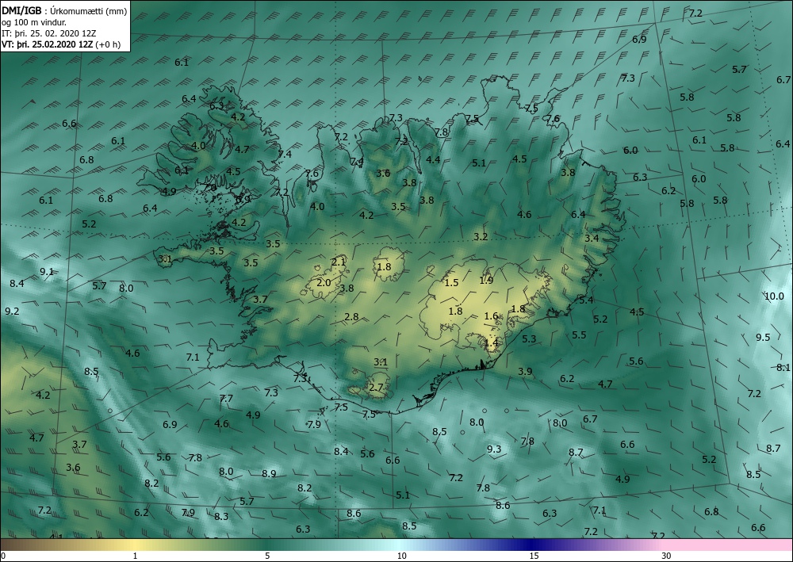
Task: Click the legend line "og 100 m vindur."
Action: 34,22
